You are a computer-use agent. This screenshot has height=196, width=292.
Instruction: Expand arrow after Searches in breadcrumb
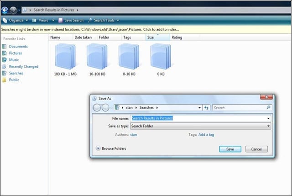[157, 108]
